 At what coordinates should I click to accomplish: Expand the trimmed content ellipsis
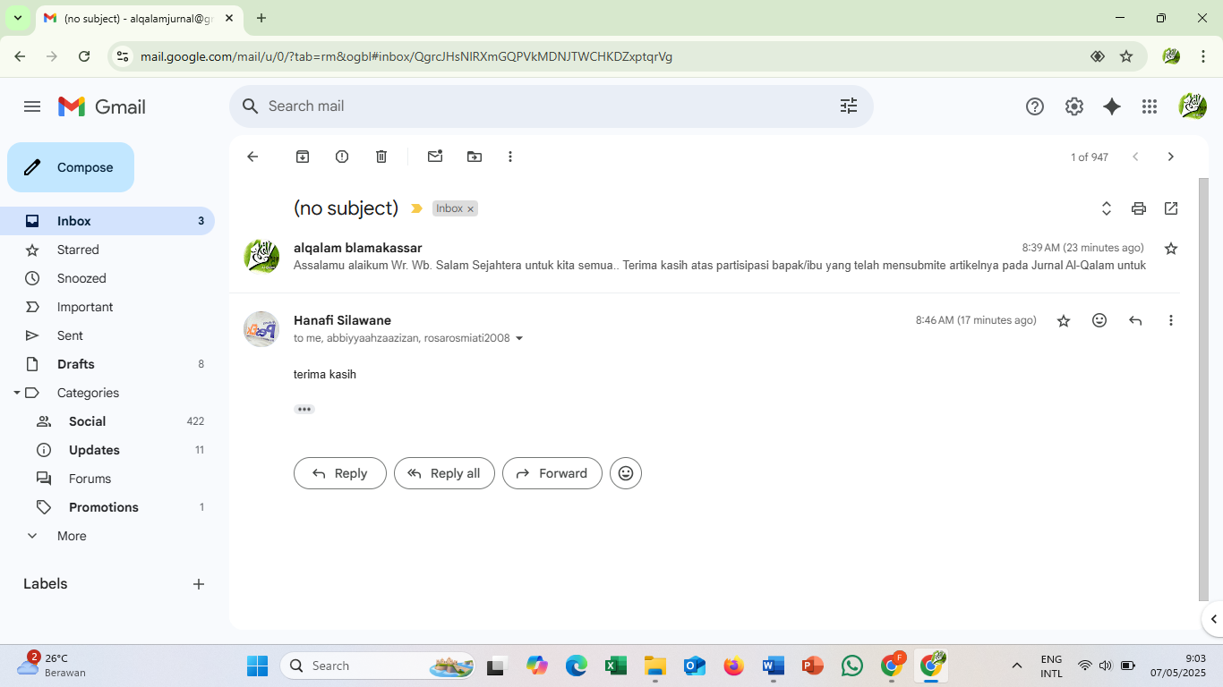[304, 409]
